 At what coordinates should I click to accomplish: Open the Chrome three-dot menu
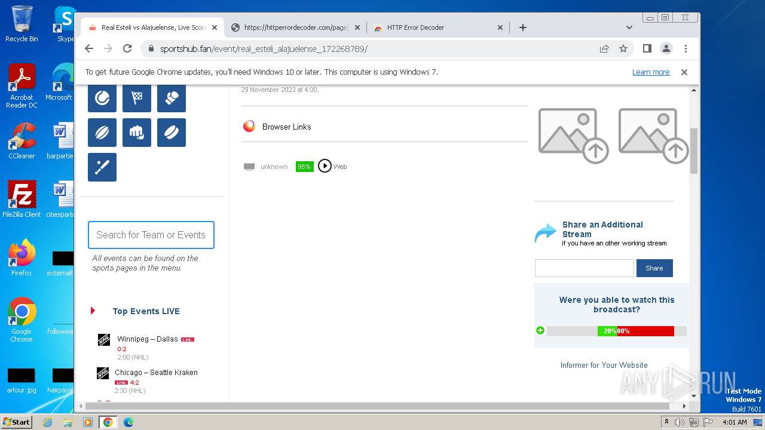(686, 48)
